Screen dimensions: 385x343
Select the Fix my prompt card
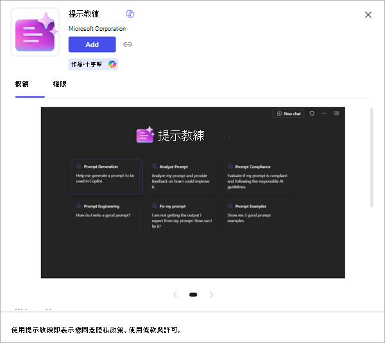(182, 216)
